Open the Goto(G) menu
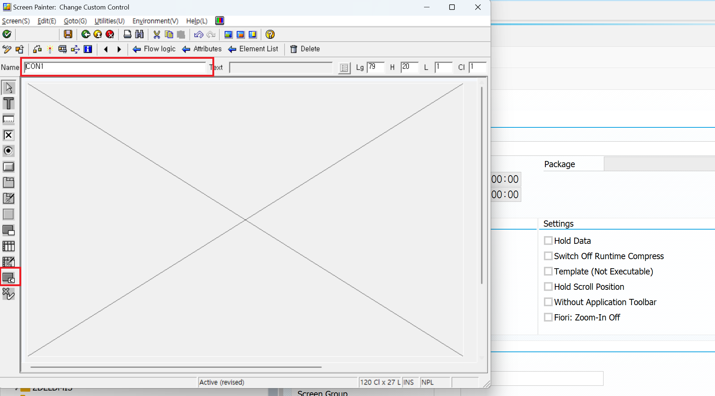 [x=75, y=21]
